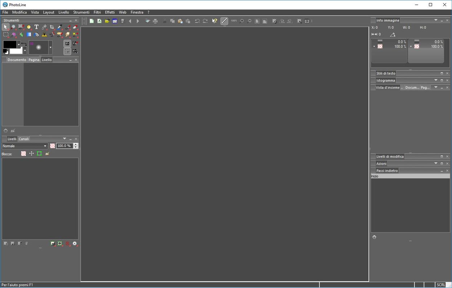The image size is (452, 288).
Task: Minimize the Strumenti panel
Action: [x=70, y=21]
